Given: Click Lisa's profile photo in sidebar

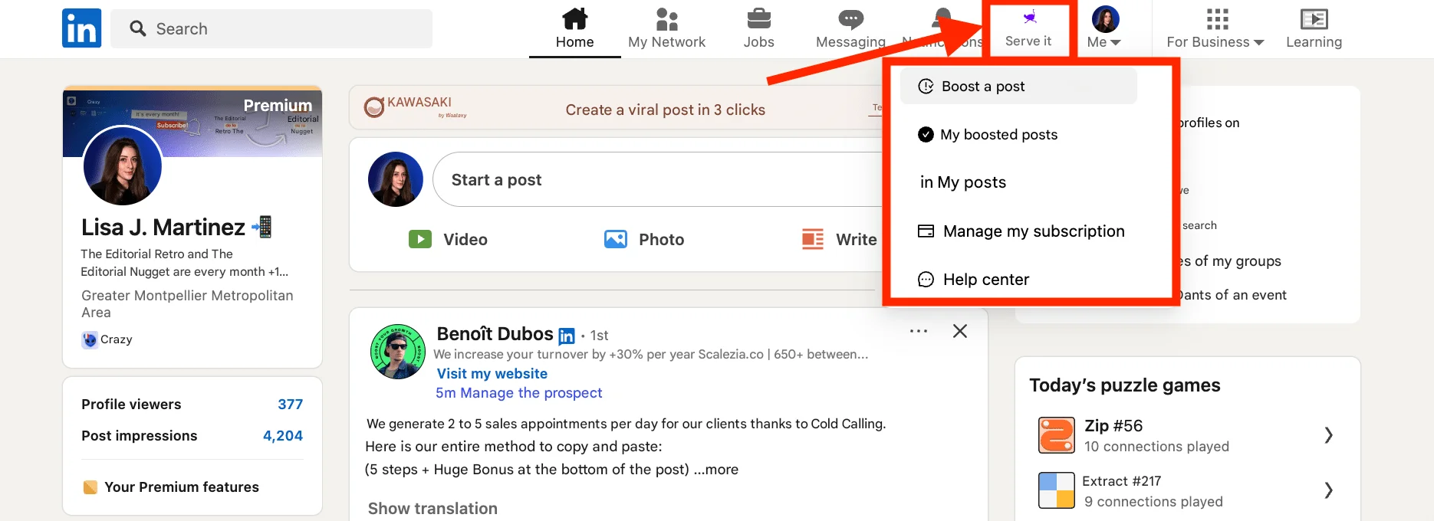Looking at the screenshot, I should pos(122,166).
